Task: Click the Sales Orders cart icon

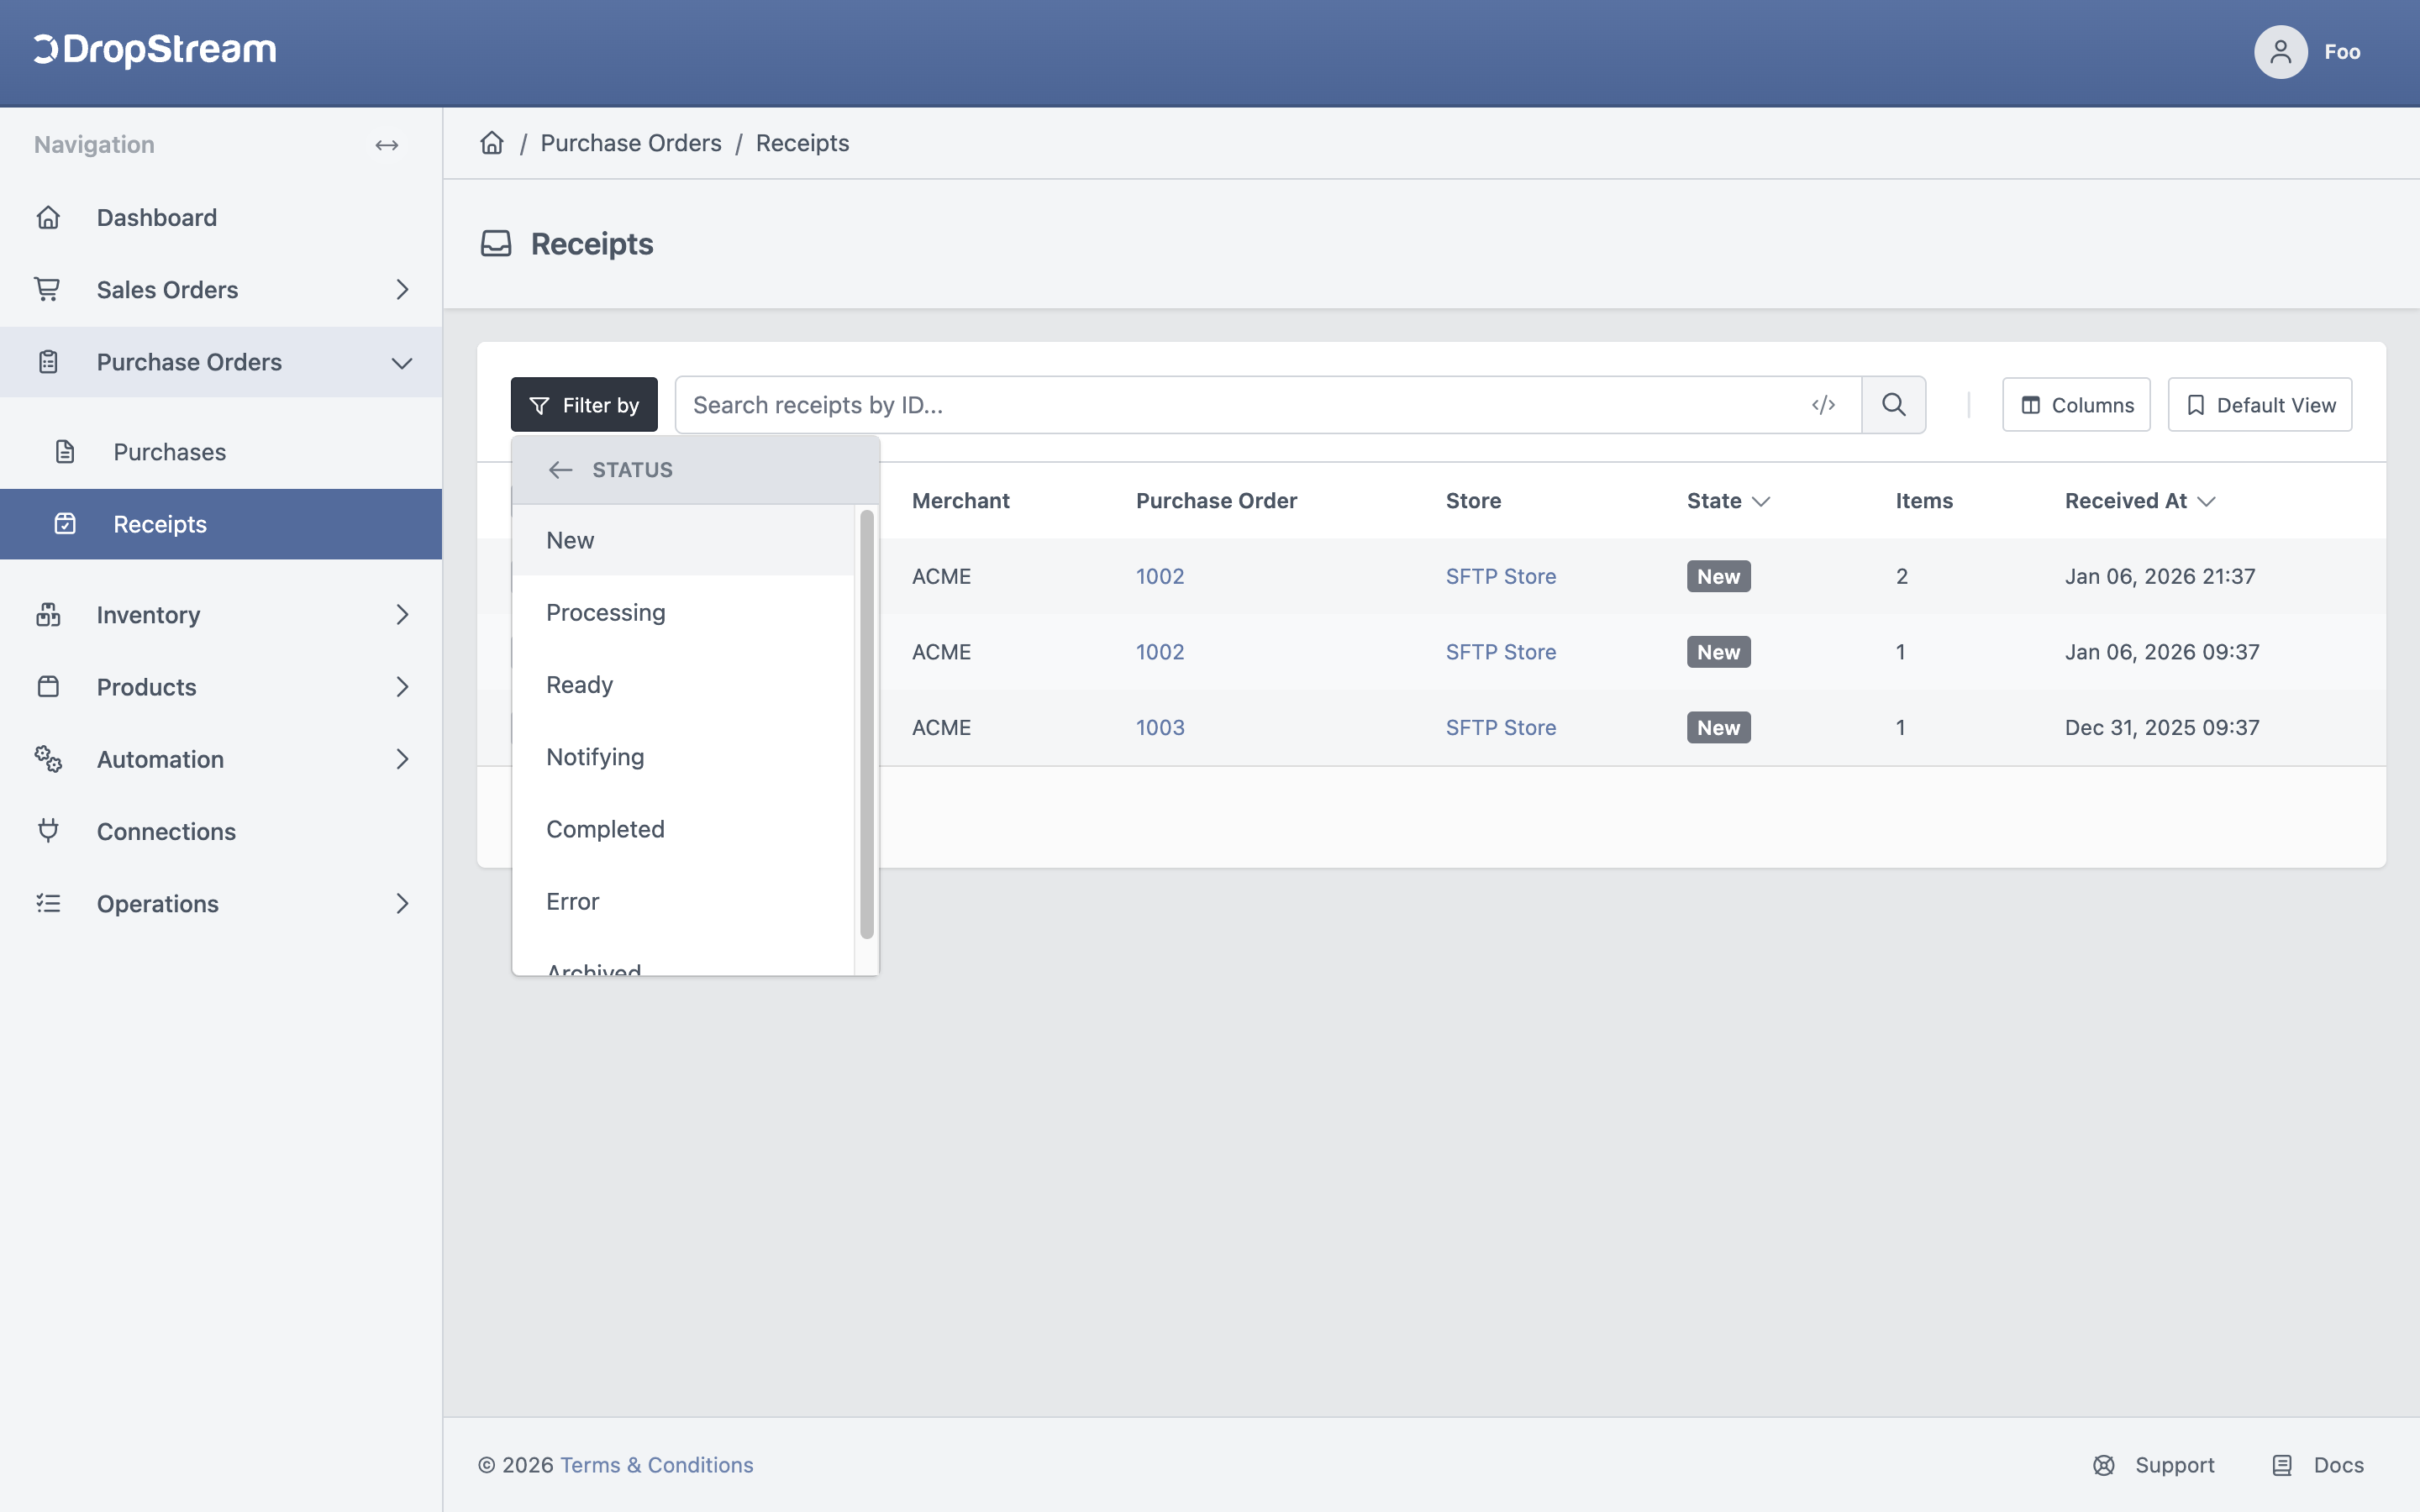Action: (x=47, y=289)
